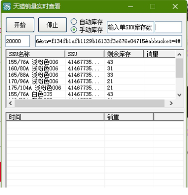Select row 155/76A 浅粉色006

tap(91, 62)
